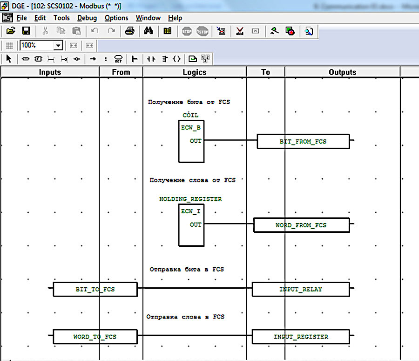Open Find with the binoculars icon

[149, 31]
